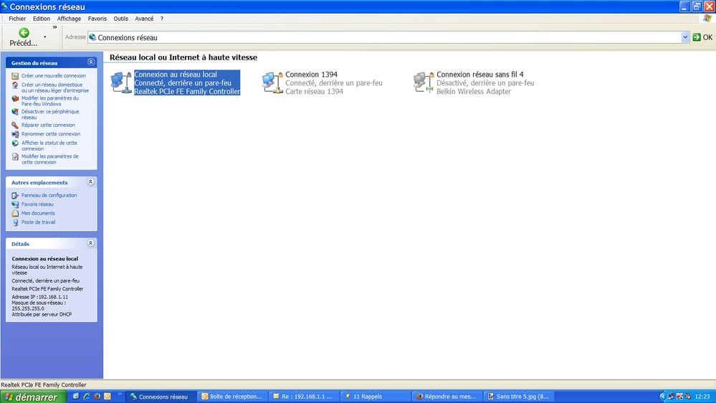716x403 pixels.
Task: Collapse the Autres emplacements panel
Action: pos(91,182)
